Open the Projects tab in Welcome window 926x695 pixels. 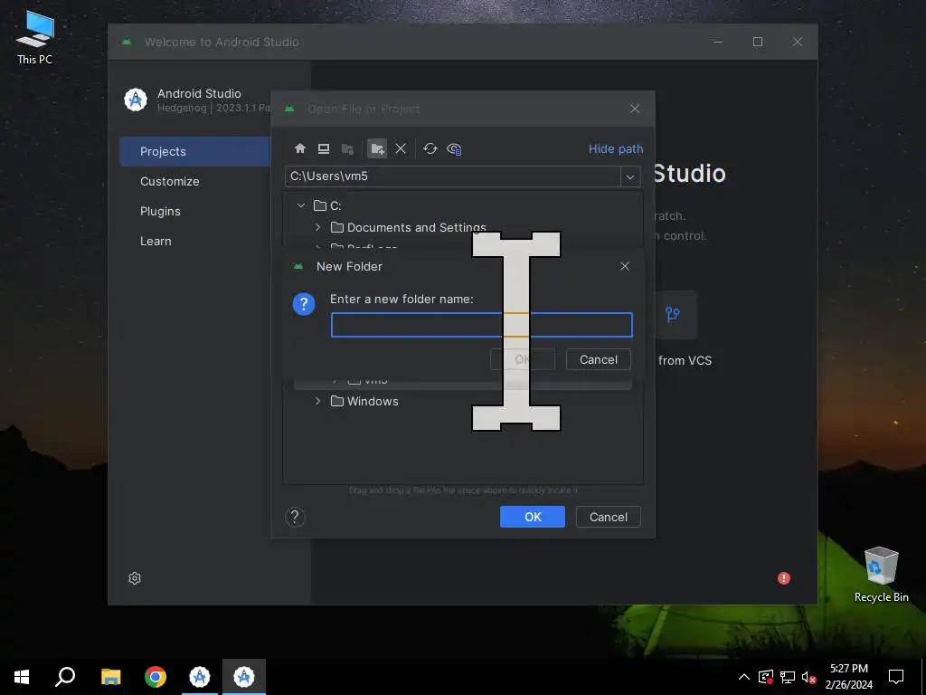tap(195, 151)
